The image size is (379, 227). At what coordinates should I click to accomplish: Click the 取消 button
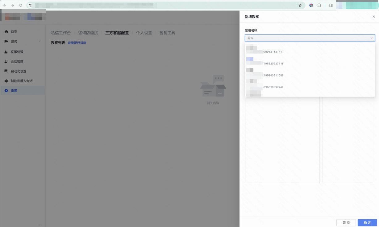pyautogui.click(x=346, y=223)
